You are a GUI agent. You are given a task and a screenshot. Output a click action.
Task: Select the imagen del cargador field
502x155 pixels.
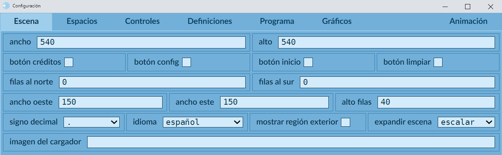tap(291, 142)
